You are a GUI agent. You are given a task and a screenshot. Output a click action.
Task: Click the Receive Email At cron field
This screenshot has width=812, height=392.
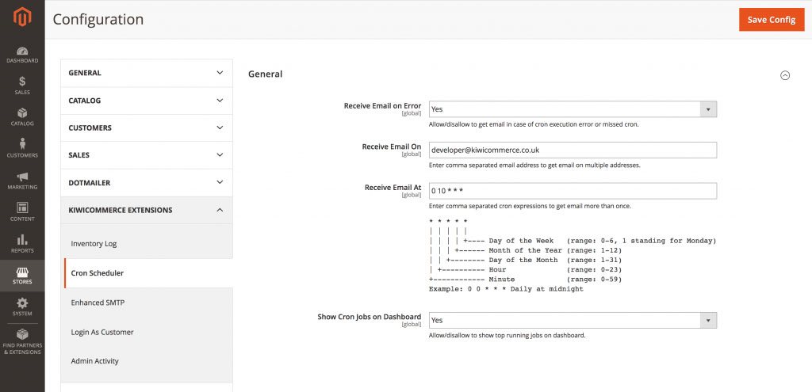click(x=573, y=191)
